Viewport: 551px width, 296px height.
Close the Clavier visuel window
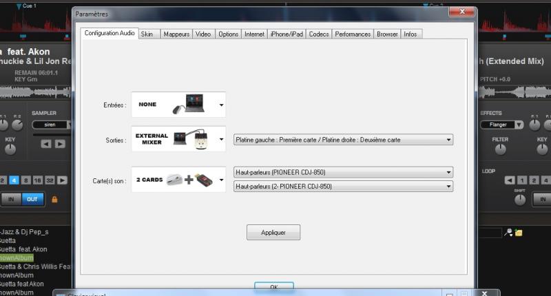(484, 293)
